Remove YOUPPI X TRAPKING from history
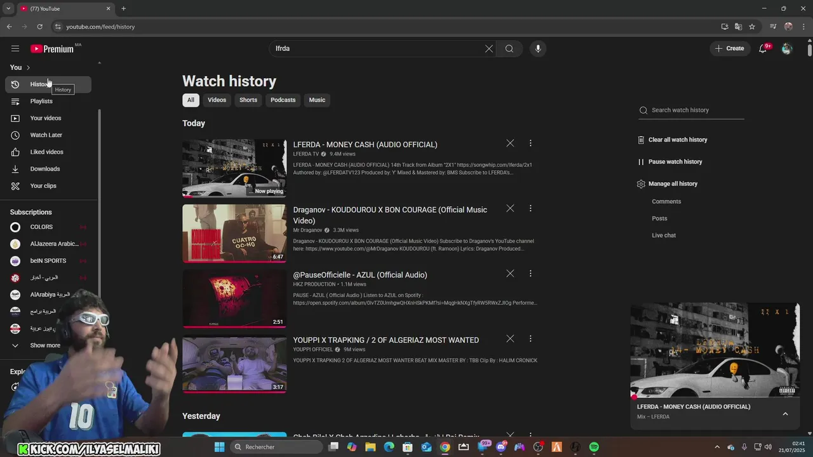Image resolution: width=813 pixels, height=457 pixels. (x=510, y=339)
